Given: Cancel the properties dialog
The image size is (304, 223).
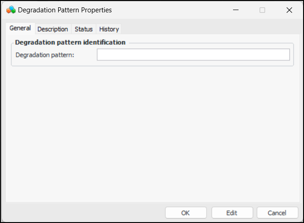Looking at the screenshot, I should tap(277, 212).
